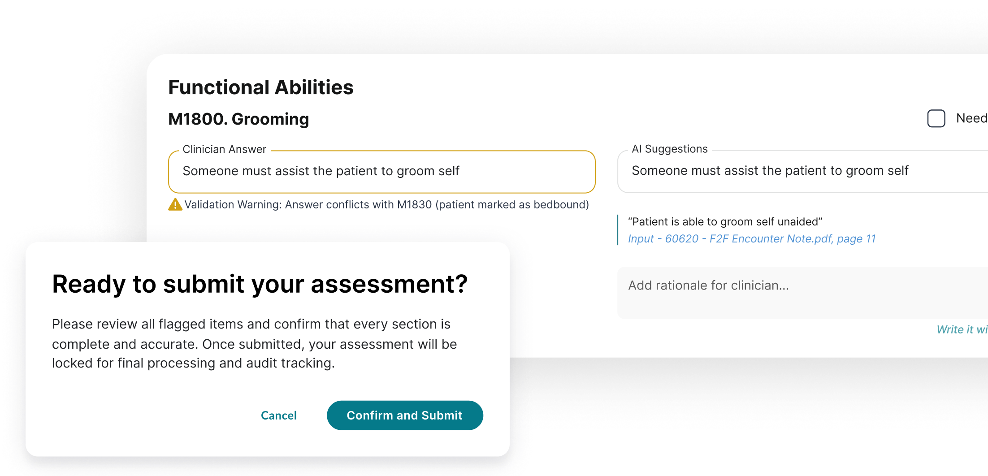The image size is (988, 476).
Task: Click Cancel in the submission dialog
Action: tap(279, 415)
